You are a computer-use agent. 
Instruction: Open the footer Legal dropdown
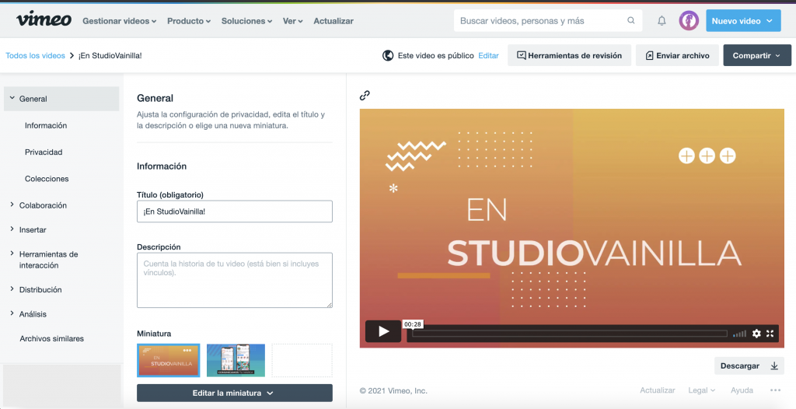pos(702,390)
